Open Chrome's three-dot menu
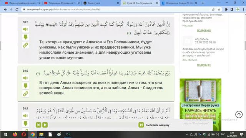The image size is (246, 138). click(x=243, y=9)
